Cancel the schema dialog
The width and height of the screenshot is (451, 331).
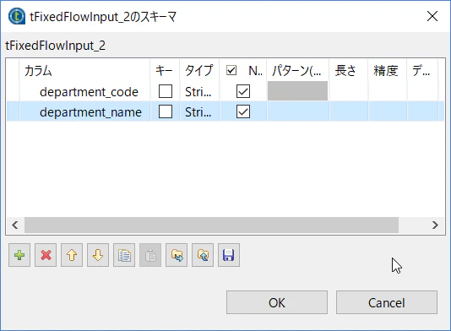387,302
